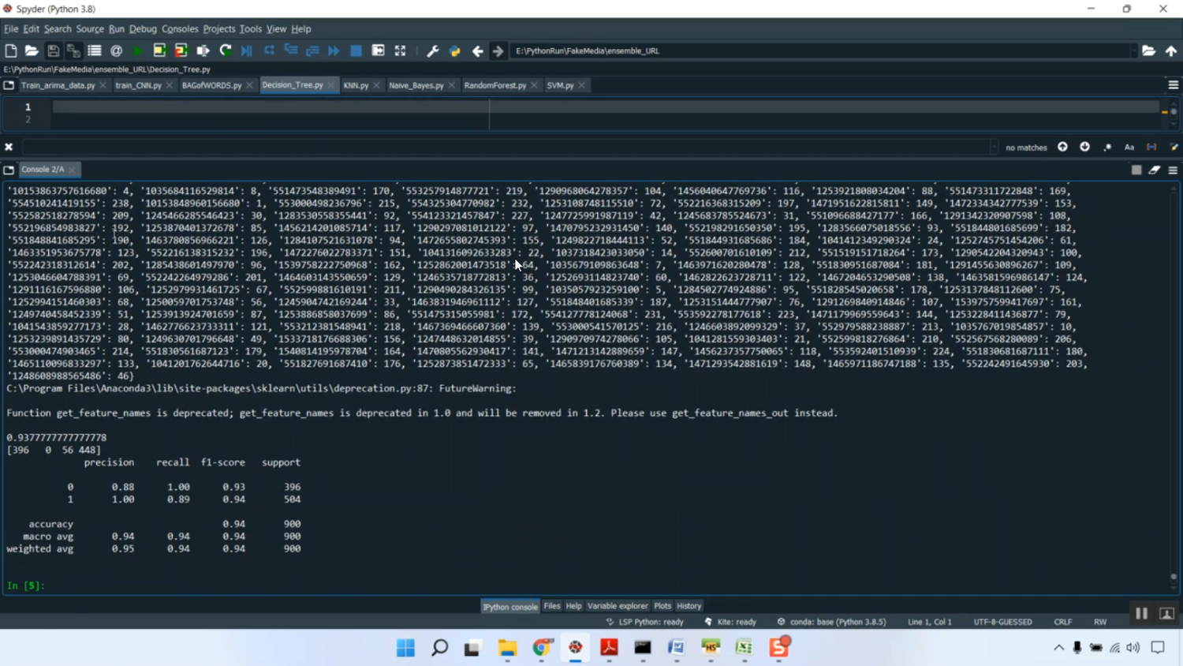Click in the find text input field

coord(505,147)
